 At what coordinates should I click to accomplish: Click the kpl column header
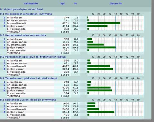pyautogui.click(x=63, y=4)
